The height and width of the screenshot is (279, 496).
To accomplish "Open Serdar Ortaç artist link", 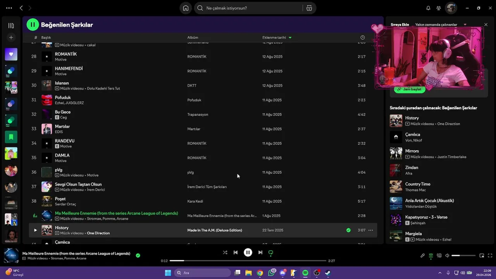I will [65, 204].
